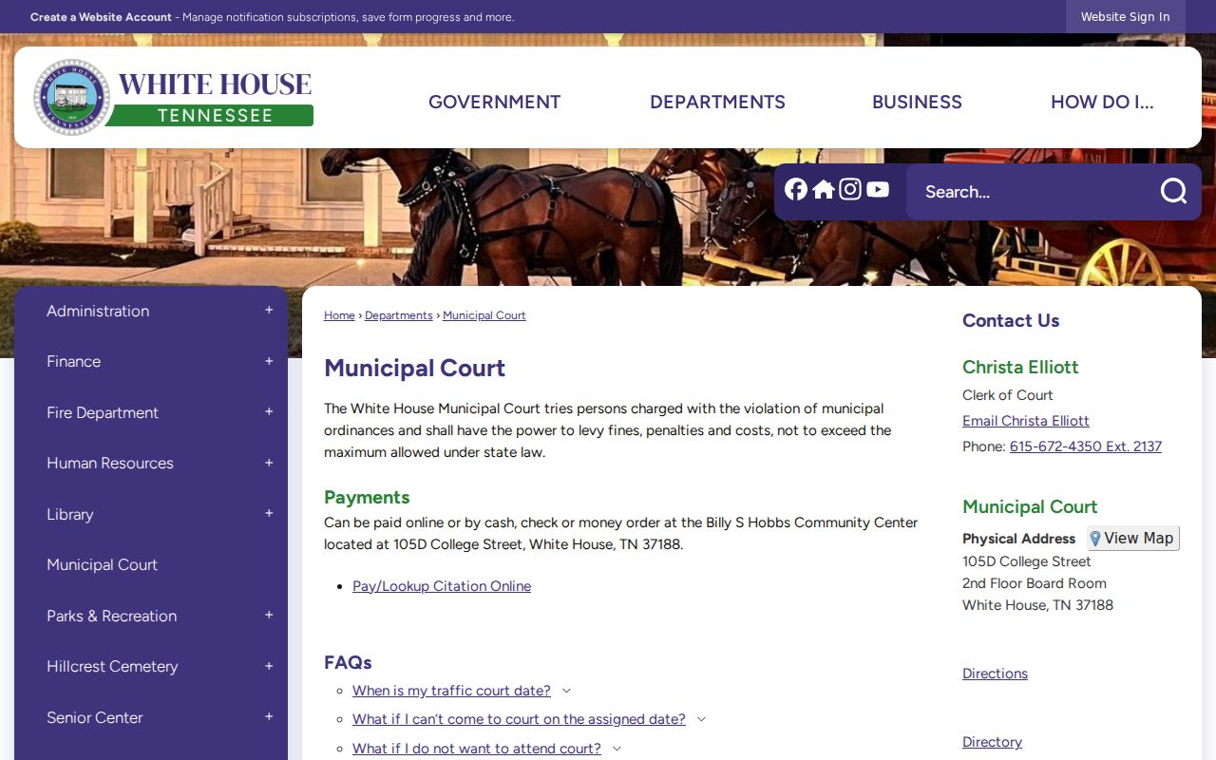Open the How Do I... menu
1216x760 pixels.
(x=1102, y=102)
